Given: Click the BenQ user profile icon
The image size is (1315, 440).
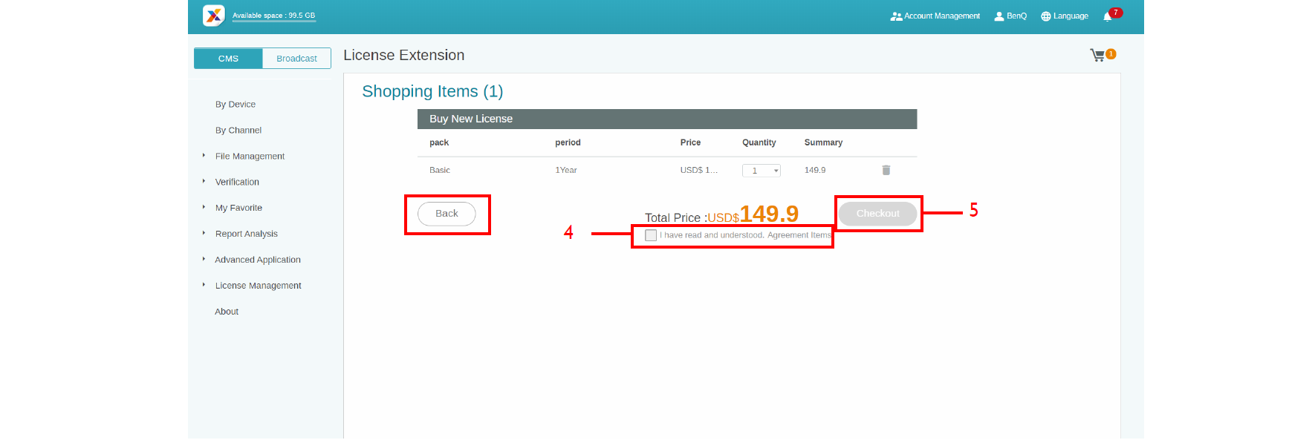Looking at the screenshot, I should pyautogui.click(x=999, y=16).
